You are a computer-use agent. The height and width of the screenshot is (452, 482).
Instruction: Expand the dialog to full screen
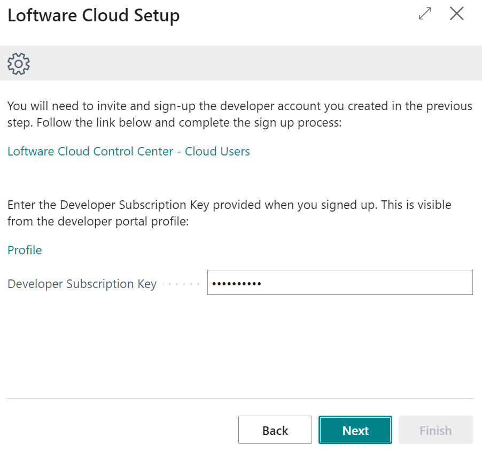coord(425,14)
